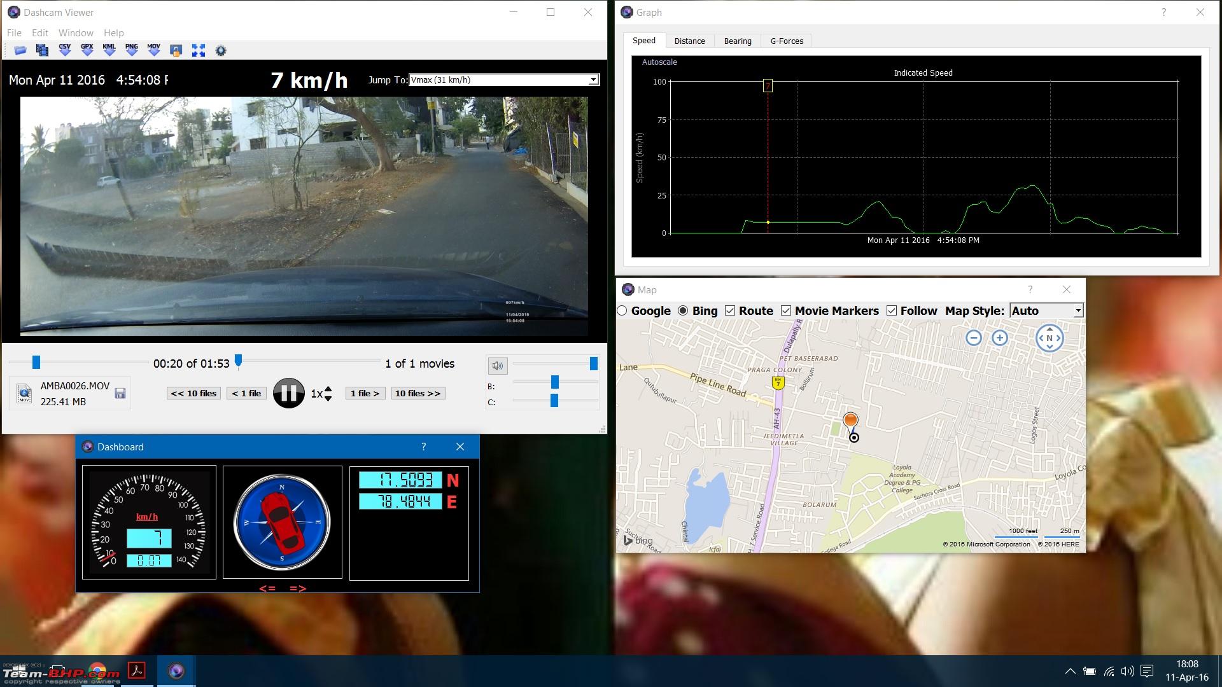Open the Window menu

[x=76, y=32]
